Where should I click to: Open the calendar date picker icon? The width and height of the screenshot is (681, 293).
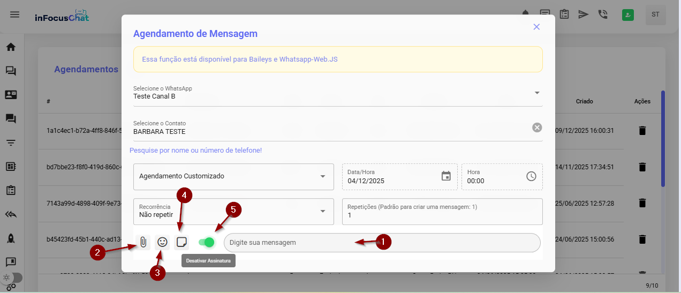pyautogui.click(x=446, y=176)
